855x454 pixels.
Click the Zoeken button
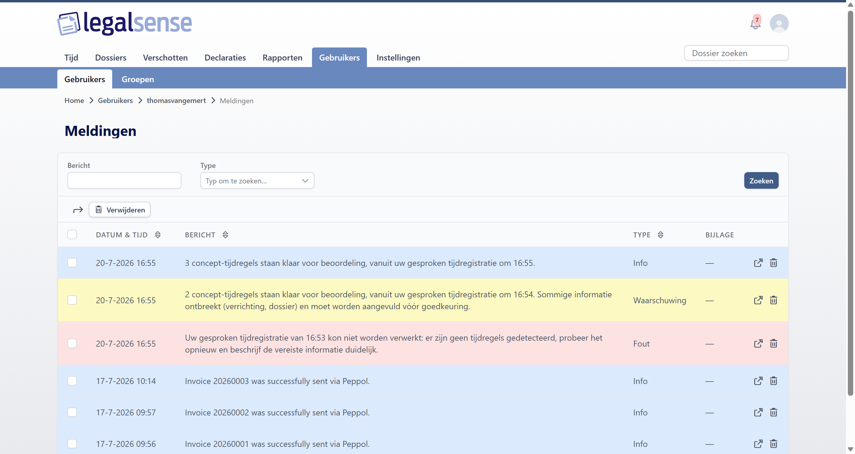761,180
